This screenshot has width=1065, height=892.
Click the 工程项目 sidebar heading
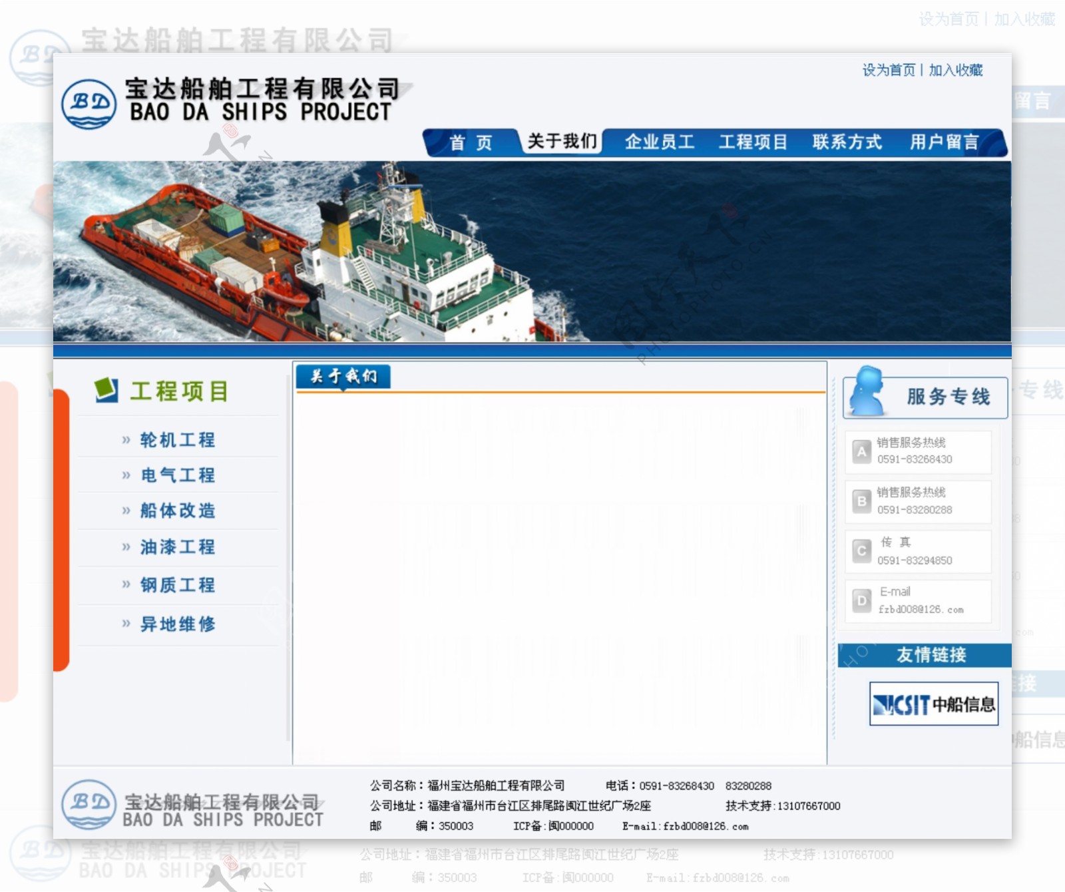coord(179,391)
